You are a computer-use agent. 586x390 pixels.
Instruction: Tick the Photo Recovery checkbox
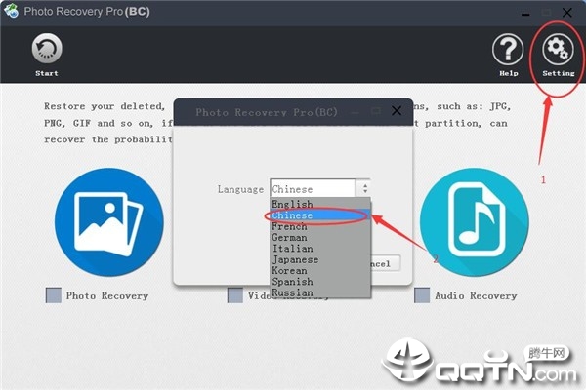pyautogui.click(x=54, y=295)
